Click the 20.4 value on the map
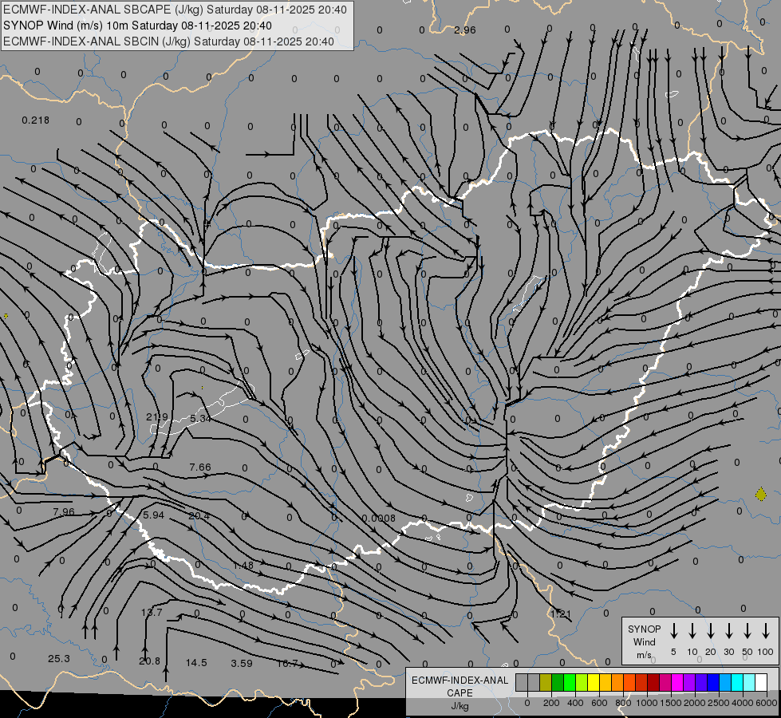The width and height of the screenshot is (781, 718). [x=199, y=515]
